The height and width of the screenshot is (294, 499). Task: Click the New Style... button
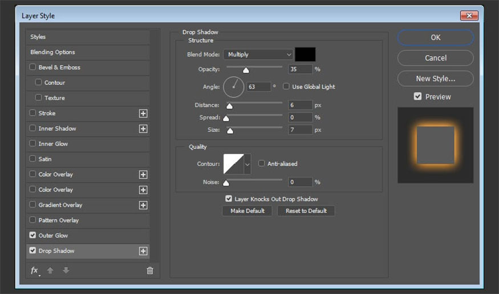click(435, 78)
